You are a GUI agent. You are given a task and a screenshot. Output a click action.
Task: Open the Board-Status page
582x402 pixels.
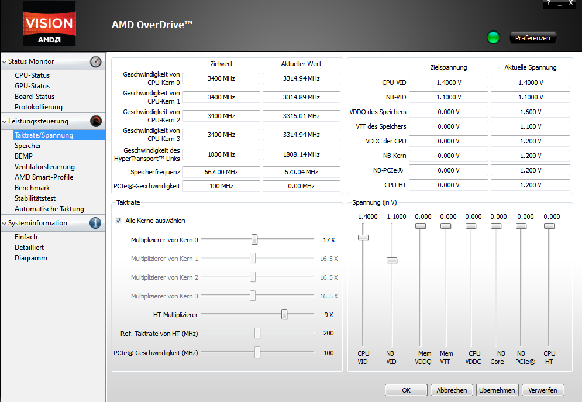pos(35,97)
